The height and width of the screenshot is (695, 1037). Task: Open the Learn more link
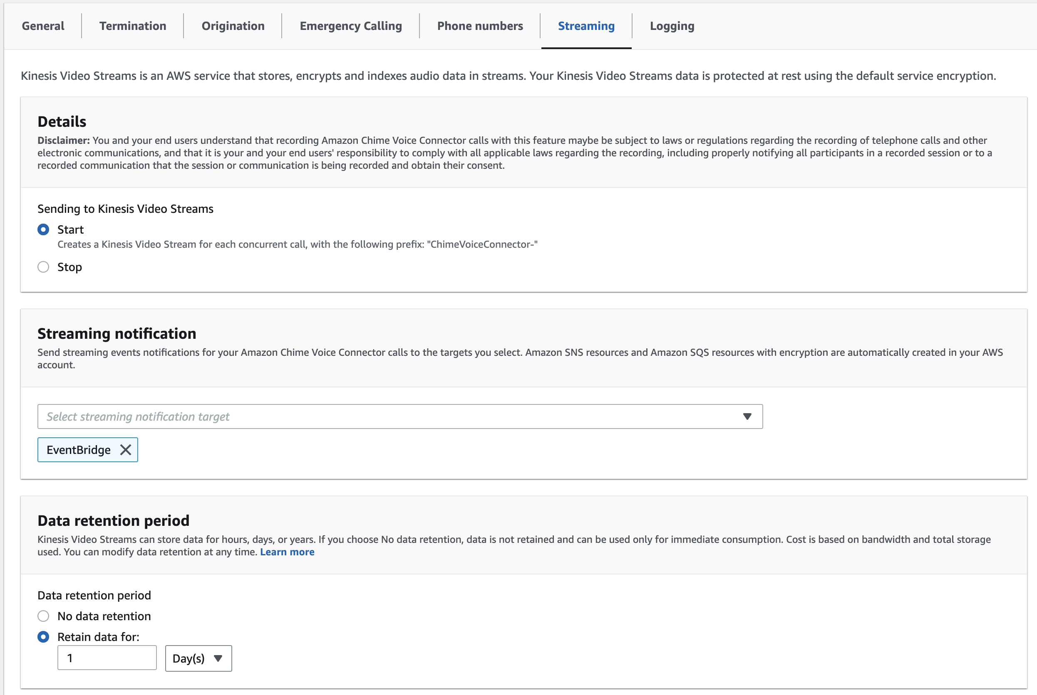287,552
